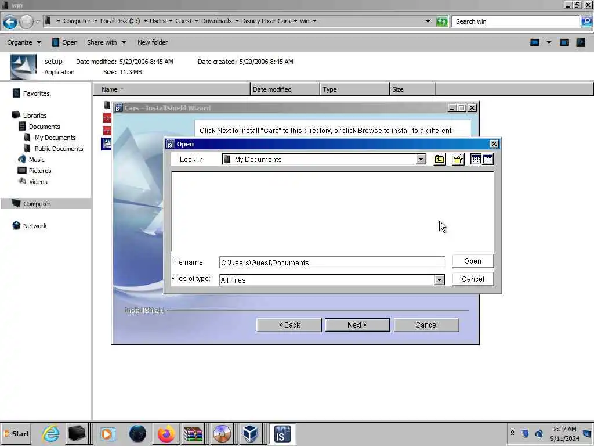Open the Share with menu

[107, 42]
